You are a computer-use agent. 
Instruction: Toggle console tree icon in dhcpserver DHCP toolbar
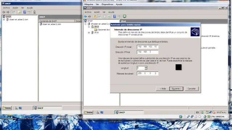(99, 17)
